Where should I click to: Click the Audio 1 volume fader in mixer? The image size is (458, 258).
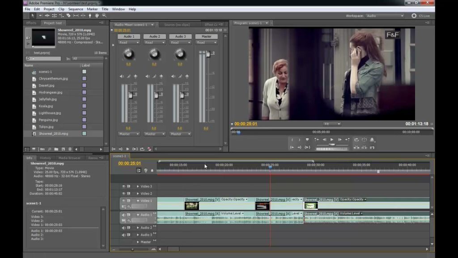coord(130,95)
